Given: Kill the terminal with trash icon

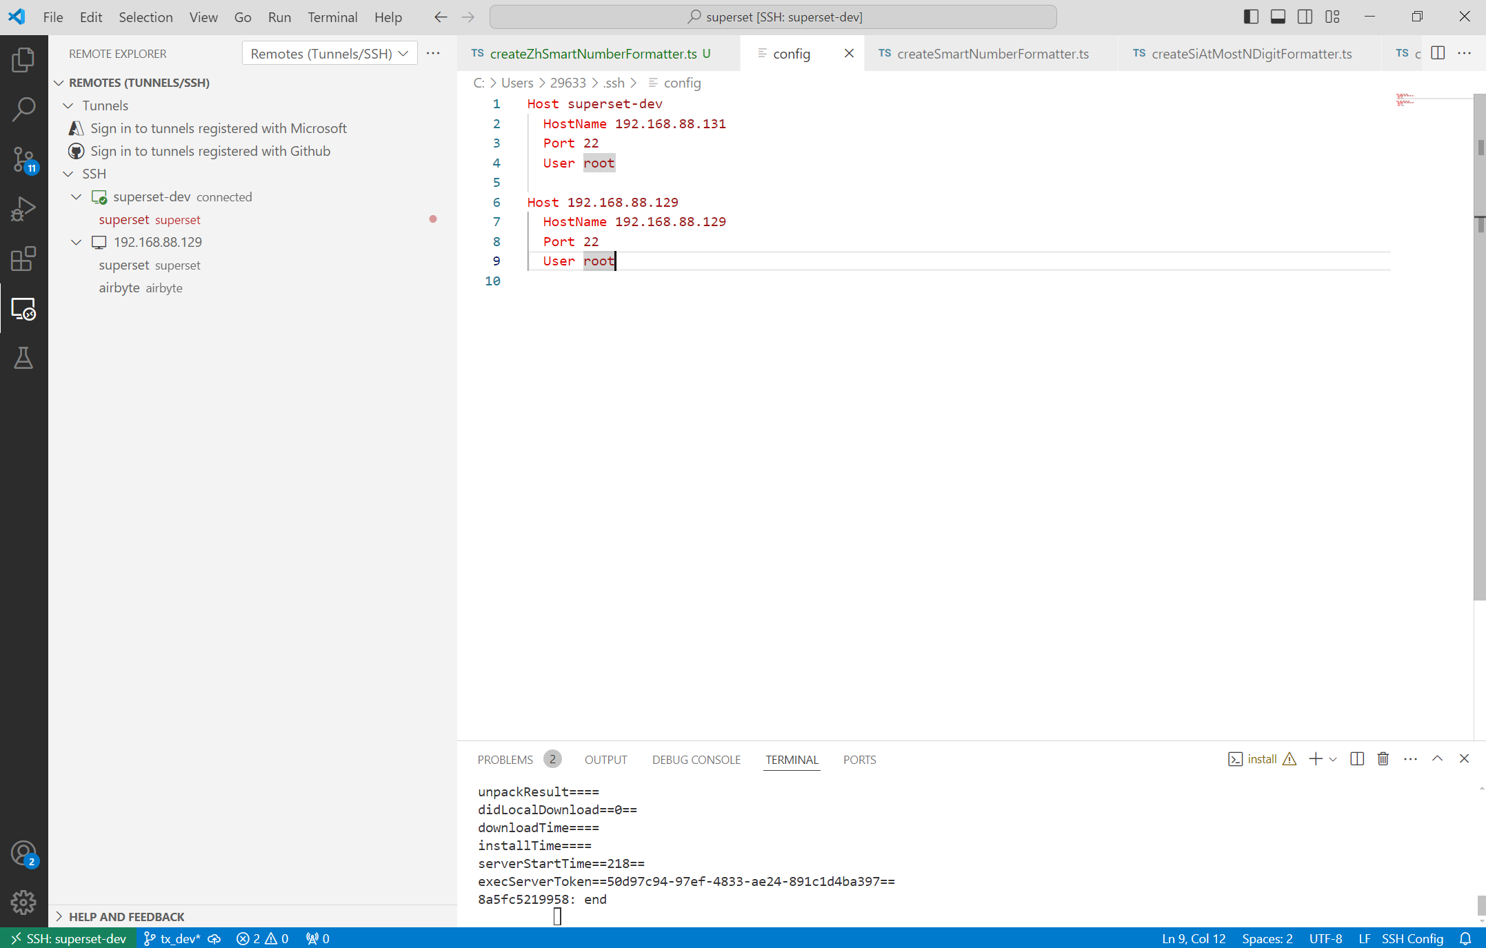Looking at the screenshot, I should pyautogui.click(x=1383, y=759).
